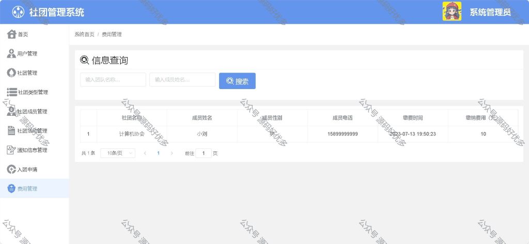
Task: Click the 费用管理 breadcrumb text
Action: click(x=112, y=34)
